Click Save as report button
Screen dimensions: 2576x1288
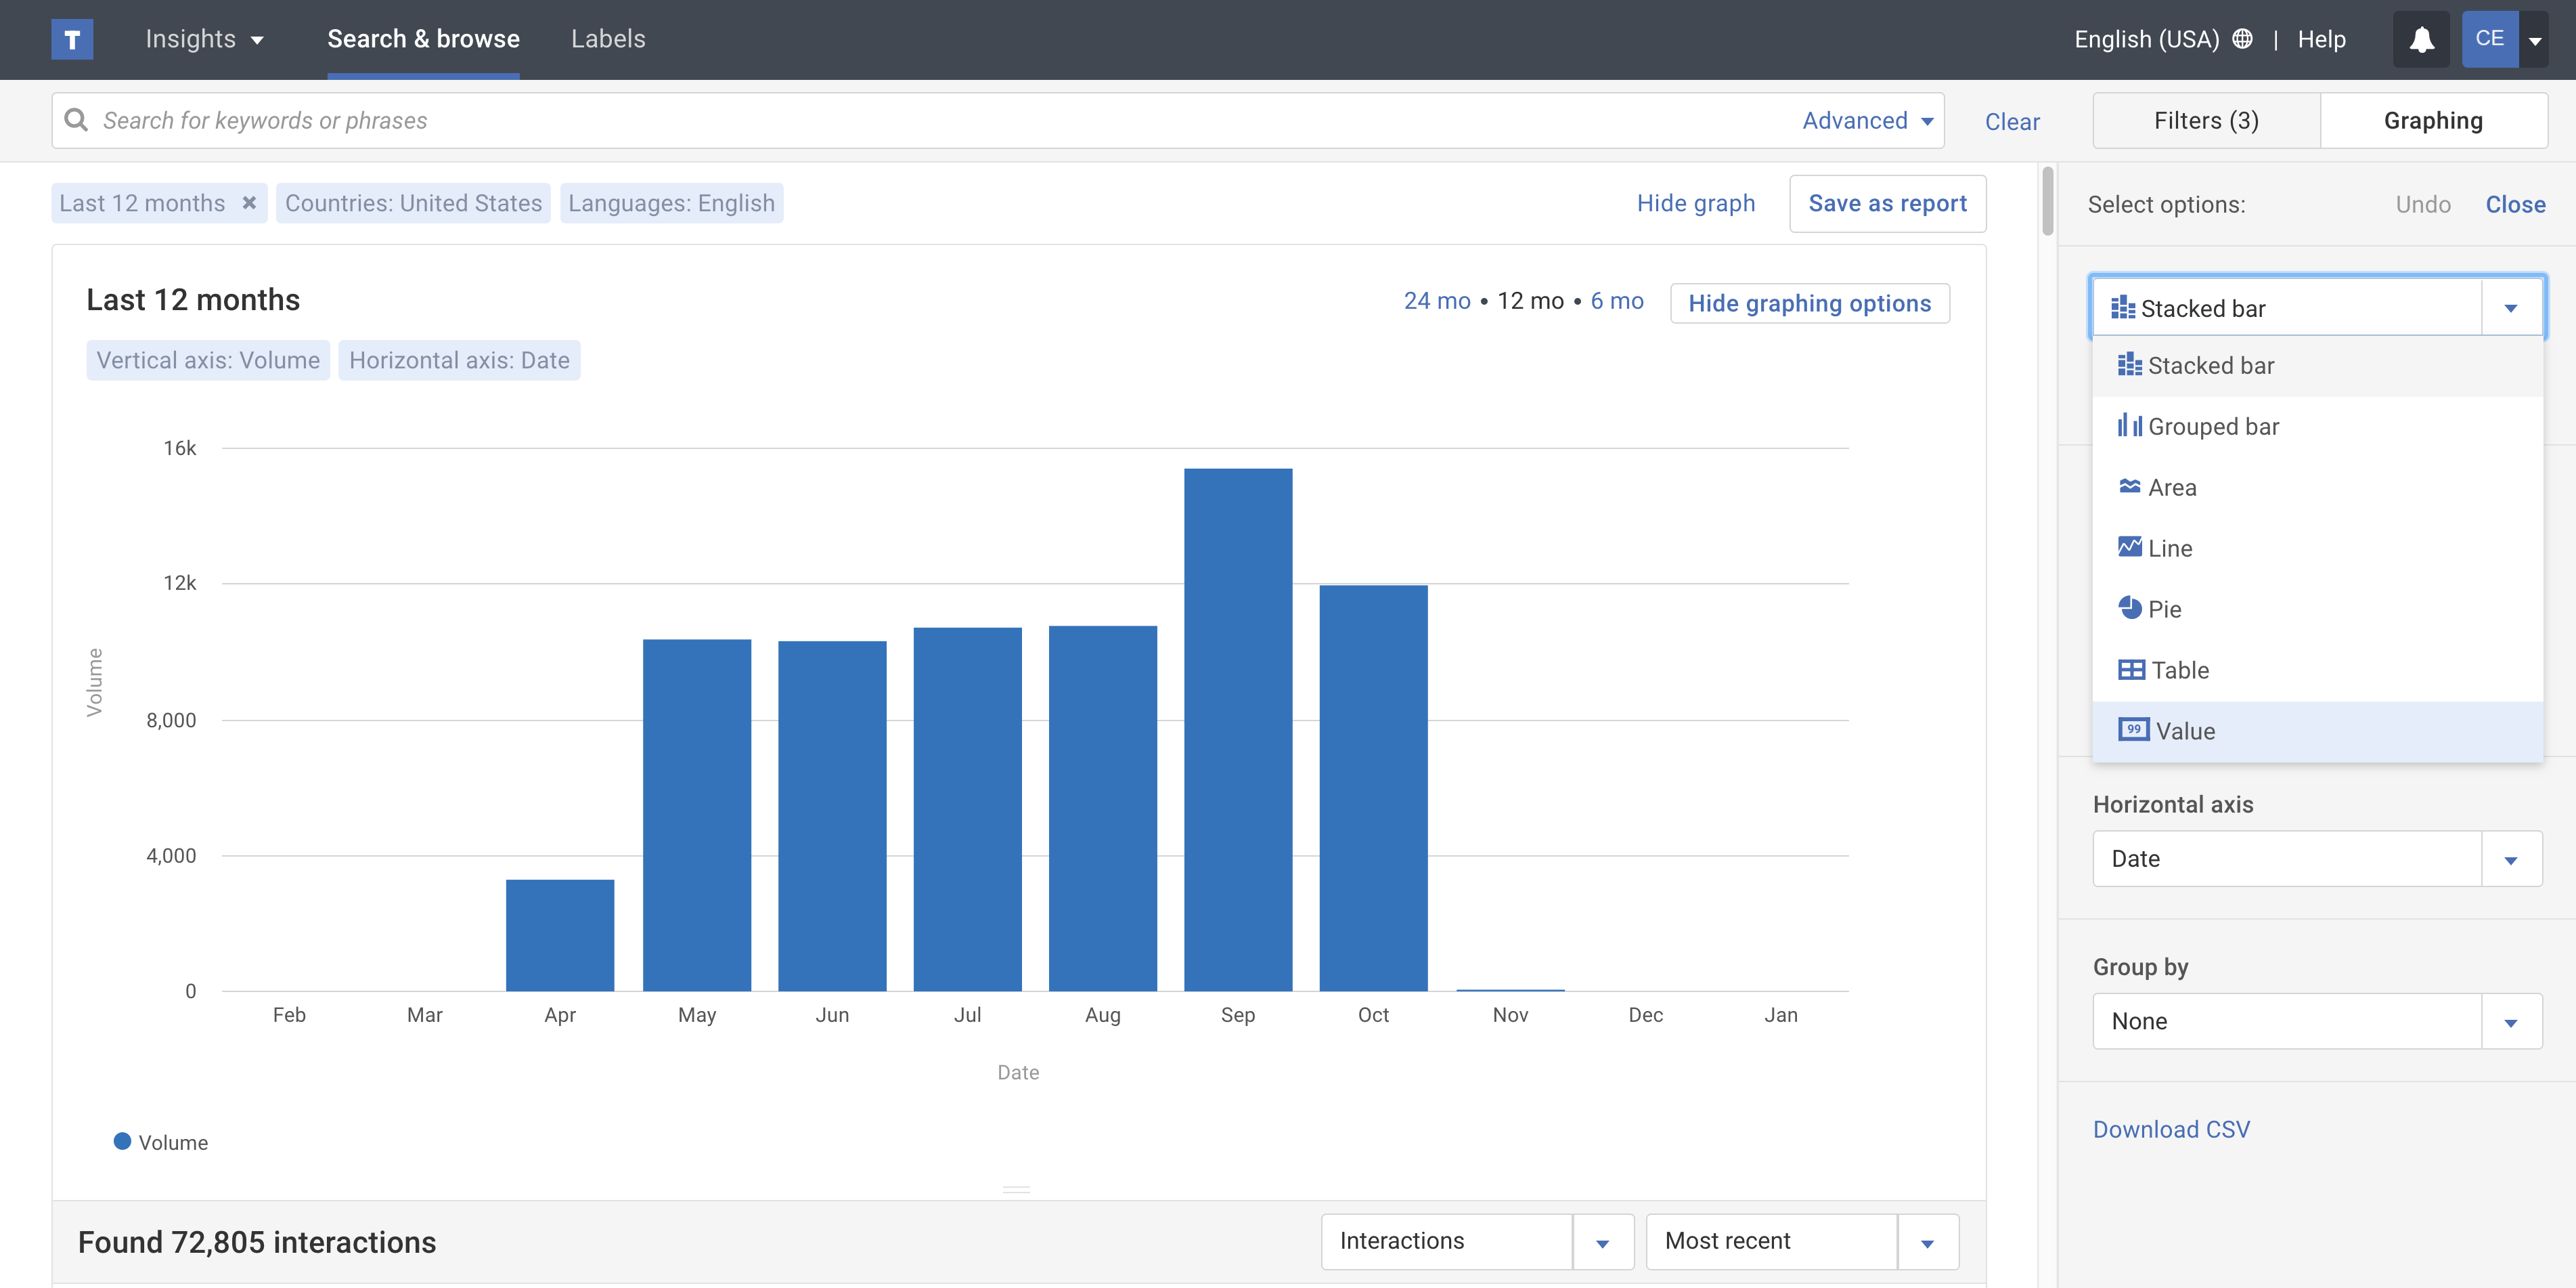1886,203
